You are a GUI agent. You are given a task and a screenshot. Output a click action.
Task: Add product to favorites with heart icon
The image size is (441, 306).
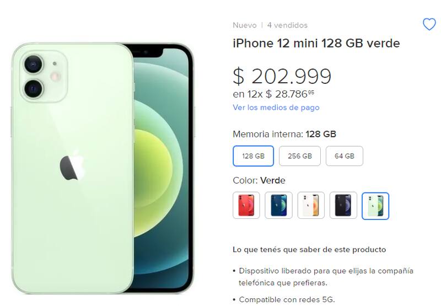click(429, 24)
